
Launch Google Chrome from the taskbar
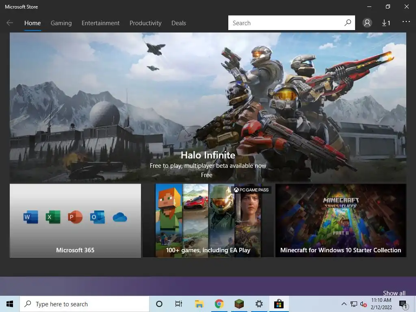[219, 304]
